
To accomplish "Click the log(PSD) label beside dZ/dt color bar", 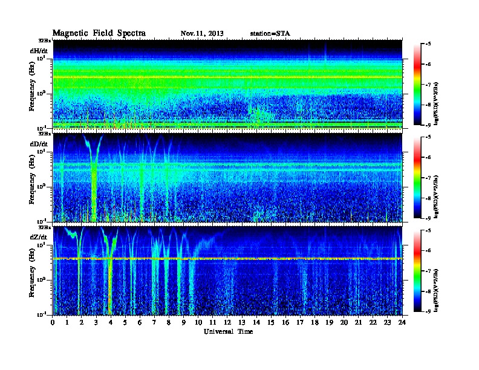I will 436,290.
